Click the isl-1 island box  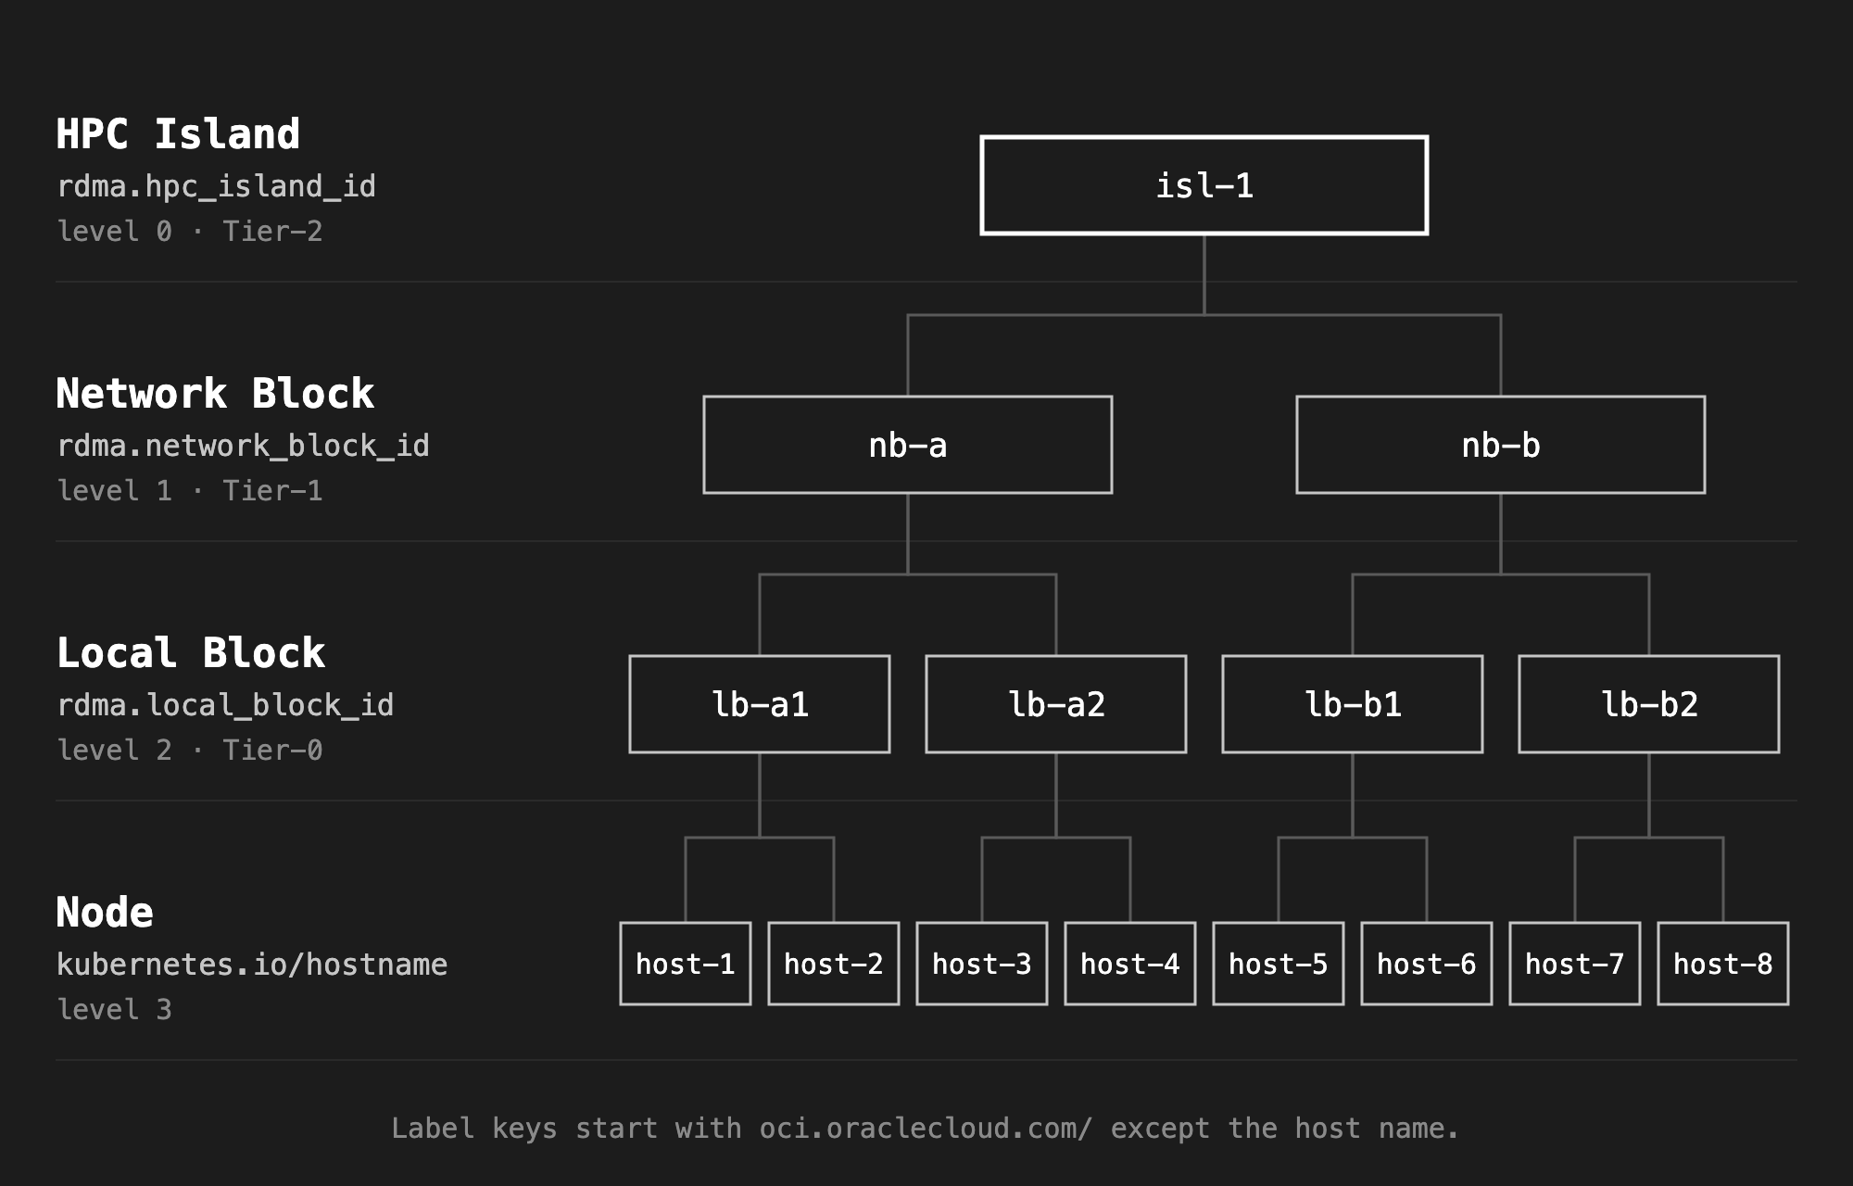click(1204, 185)
